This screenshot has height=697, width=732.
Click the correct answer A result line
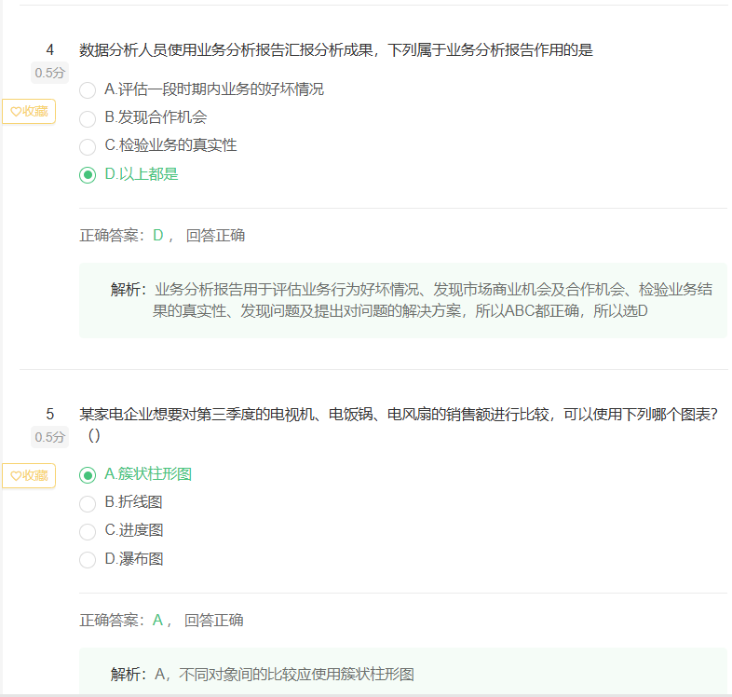point(161,621)
